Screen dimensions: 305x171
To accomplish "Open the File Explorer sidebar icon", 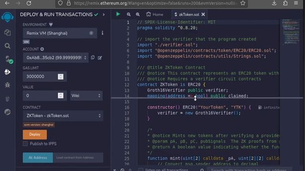I will (8, 32).
